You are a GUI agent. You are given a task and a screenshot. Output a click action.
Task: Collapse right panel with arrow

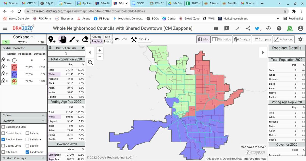pyautogui.click(x=263, y=52)
